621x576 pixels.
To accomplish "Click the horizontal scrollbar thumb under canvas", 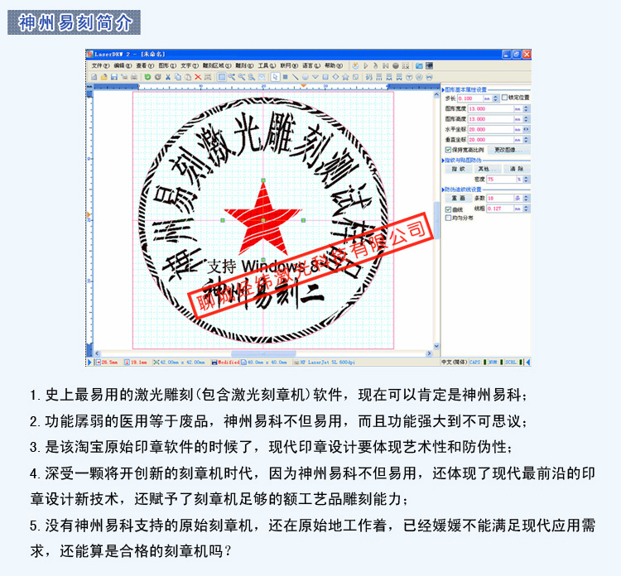I will 263,353.
